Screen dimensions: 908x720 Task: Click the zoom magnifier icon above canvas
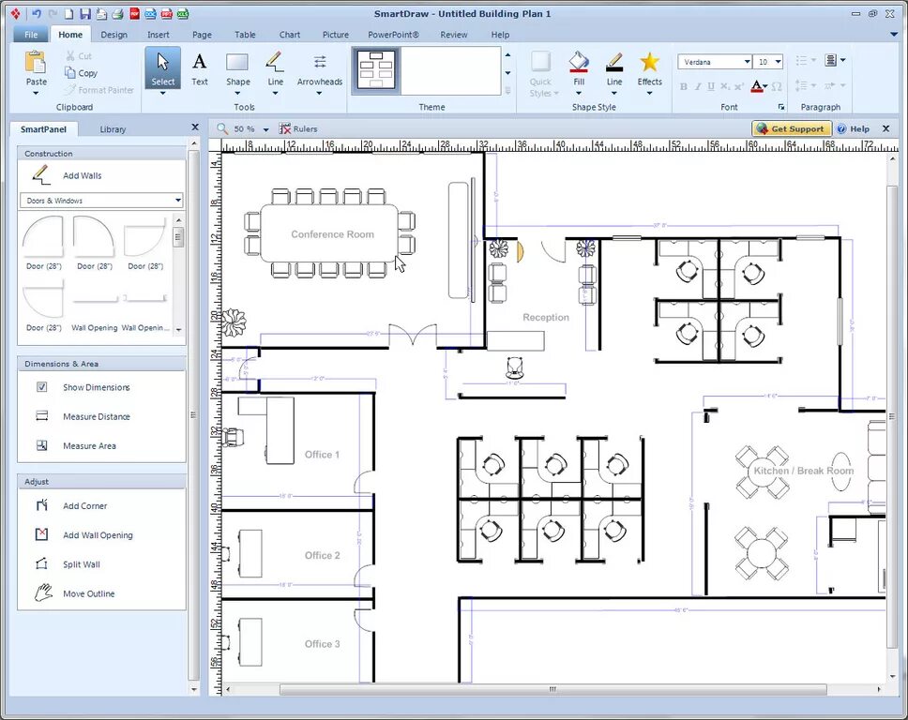tap(222, 128)
